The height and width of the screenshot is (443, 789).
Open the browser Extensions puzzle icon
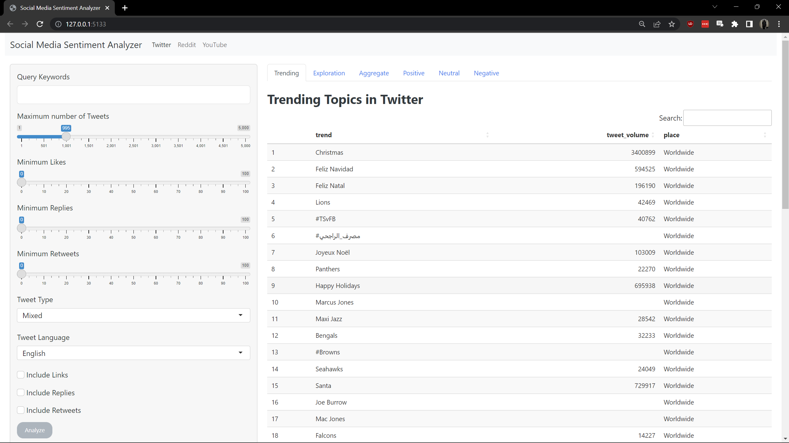[735, 24]
